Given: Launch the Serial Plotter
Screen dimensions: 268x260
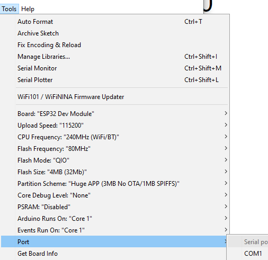Looking at the screenshot, I should click(x=114, y=80).
